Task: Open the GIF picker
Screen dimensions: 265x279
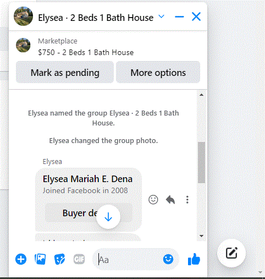Action: click(x=79, y=259)
